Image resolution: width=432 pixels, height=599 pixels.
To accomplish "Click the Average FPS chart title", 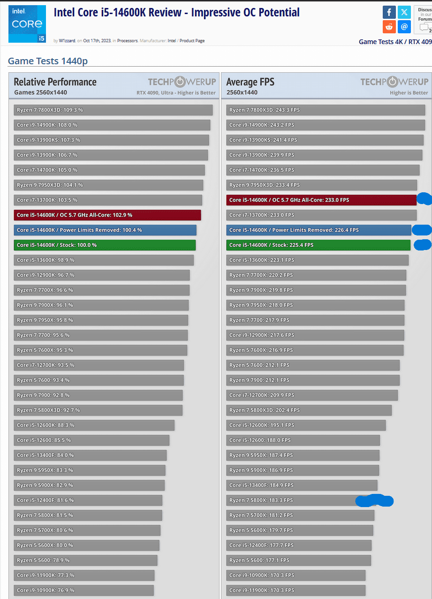I will pyautogui.click(x=250, y=82).
